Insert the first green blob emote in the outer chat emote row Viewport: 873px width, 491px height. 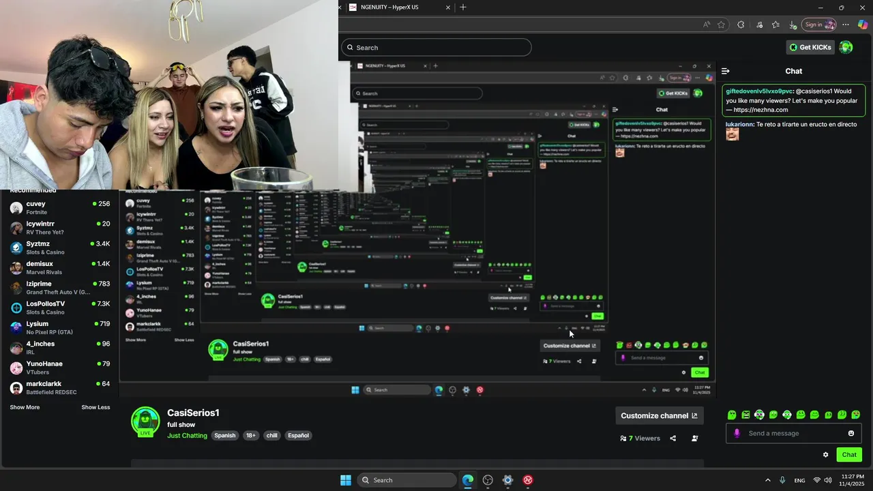(x=732, y=415)
